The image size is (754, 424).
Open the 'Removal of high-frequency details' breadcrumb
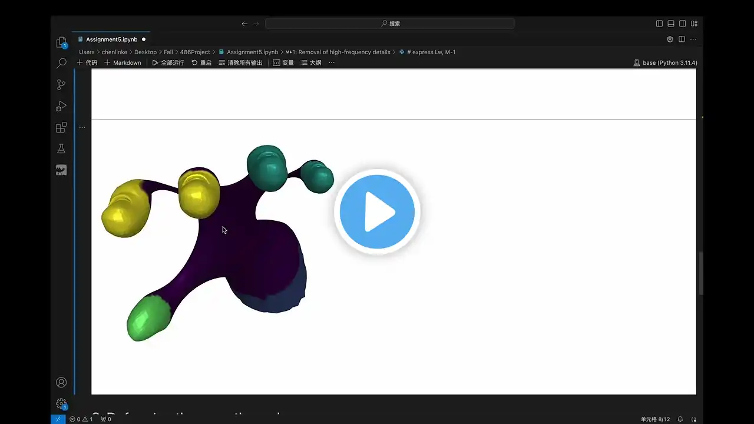[338, 52]
